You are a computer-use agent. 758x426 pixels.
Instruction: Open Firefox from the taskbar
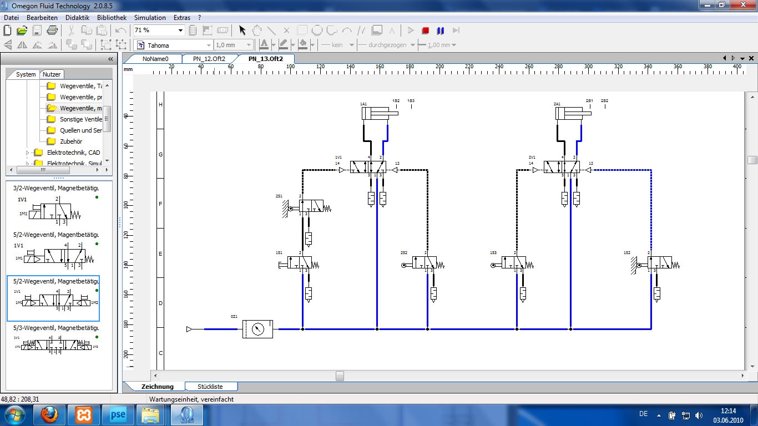(x=50, y=414)
